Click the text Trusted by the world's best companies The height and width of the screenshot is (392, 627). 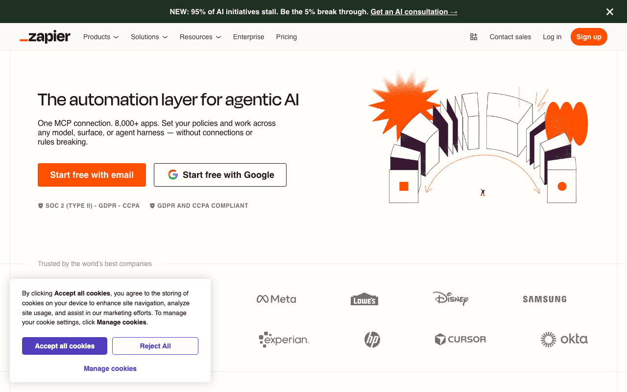(95, 264)
